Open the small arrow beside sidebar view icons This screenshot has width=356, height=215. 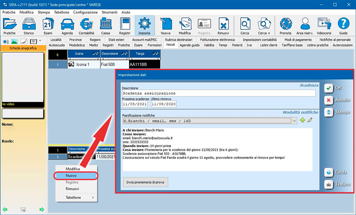tap(41, 41)
